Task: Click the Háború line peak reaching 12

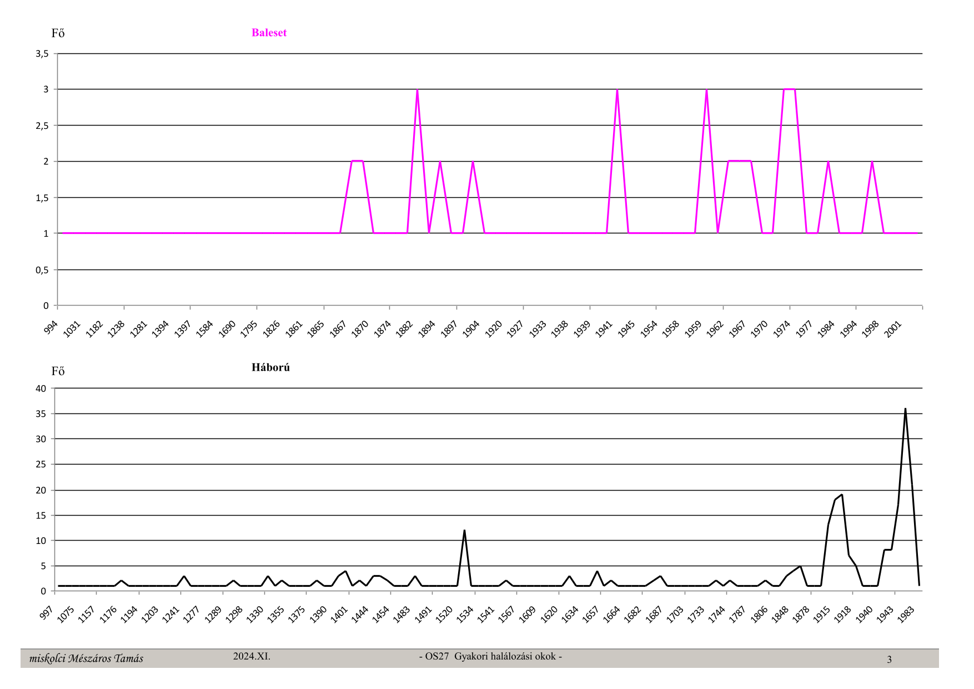Action: (464, 531)
